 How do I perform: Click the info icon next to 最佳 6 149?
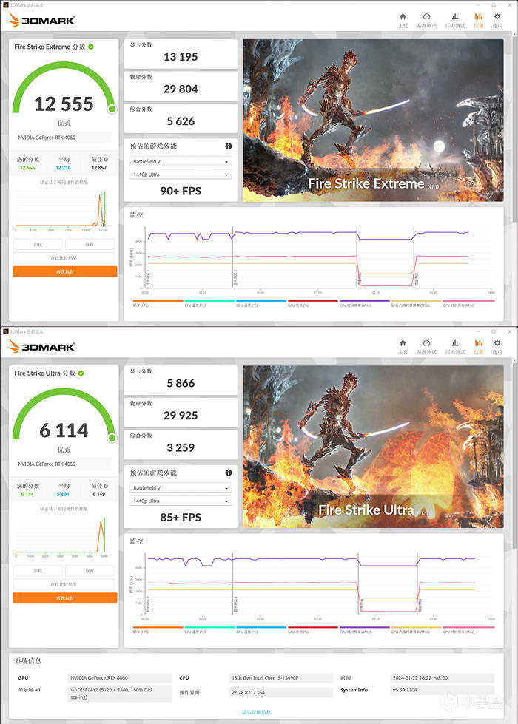coord(106,486)
